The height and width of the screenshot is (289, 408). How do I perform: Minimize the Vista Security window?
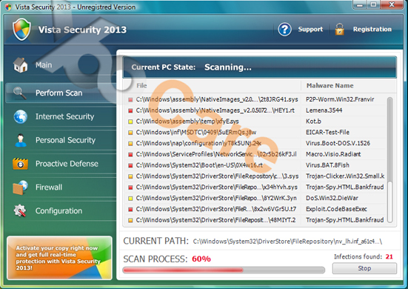pos(360,5)
